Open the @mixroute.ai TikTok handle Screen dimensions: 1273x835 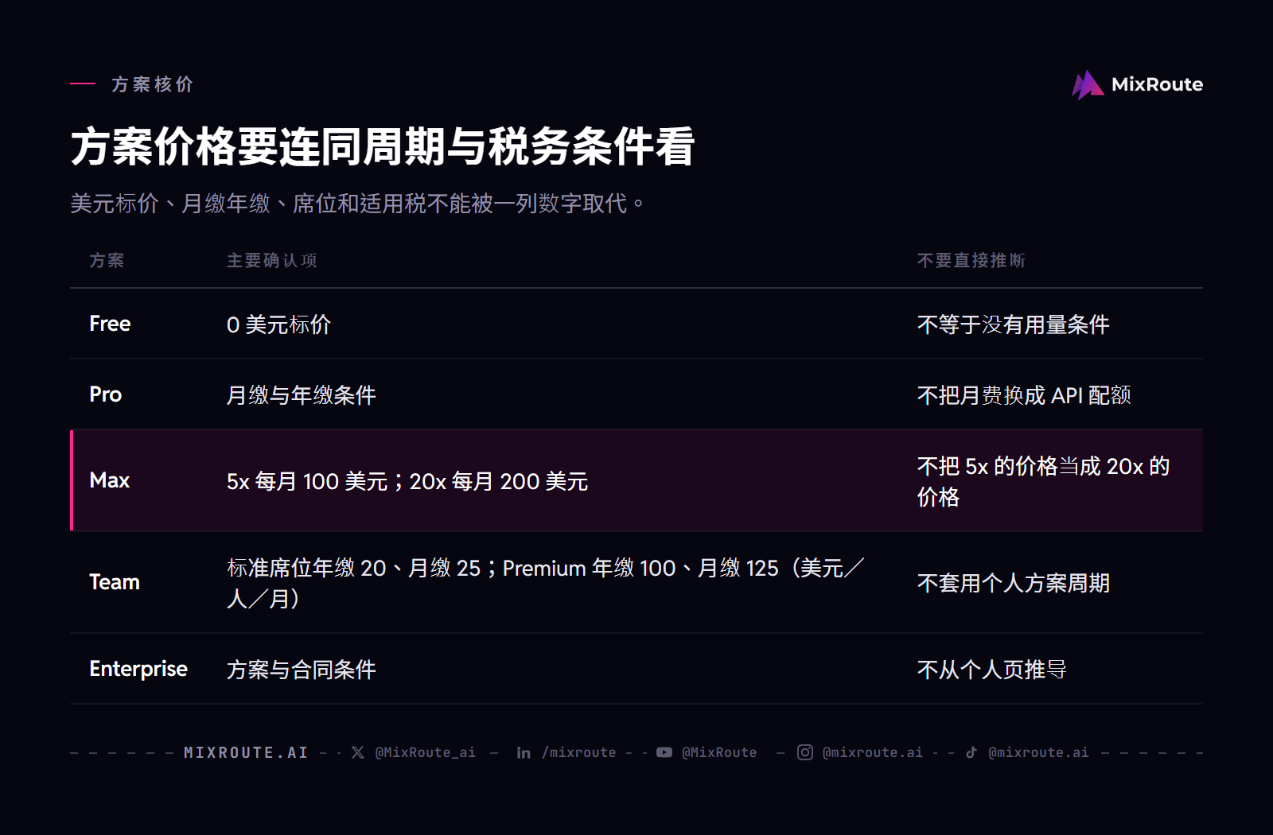coord(1038,752)
